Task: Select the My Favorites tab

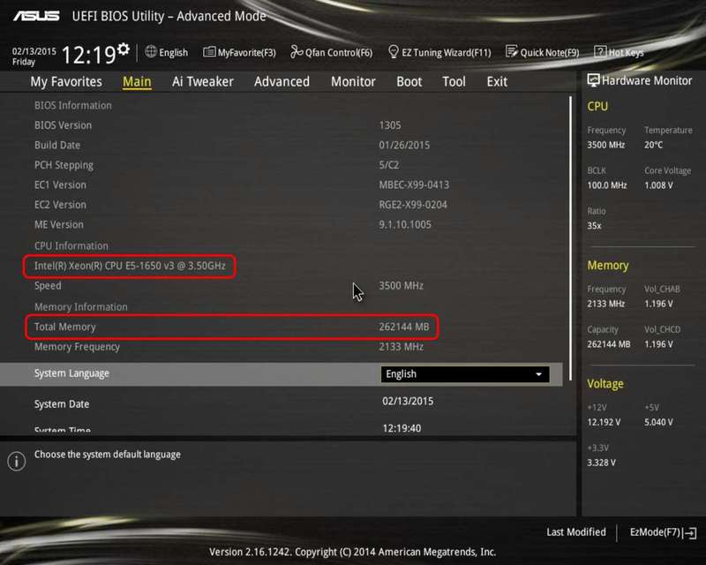Action: pos(66,81)
